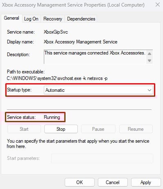The image size is (163, 189).
Task: Apply the service settings
Action: tap(146, 182)
